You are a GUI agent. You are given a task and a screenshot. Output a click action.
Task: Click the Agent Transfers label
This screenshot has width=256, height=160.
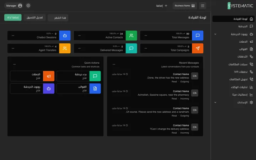tap(48, 50)
